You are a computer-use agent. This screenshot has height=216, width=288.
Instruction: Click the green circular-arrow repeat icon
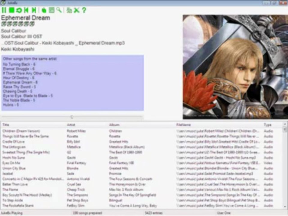tap(19, 10)
